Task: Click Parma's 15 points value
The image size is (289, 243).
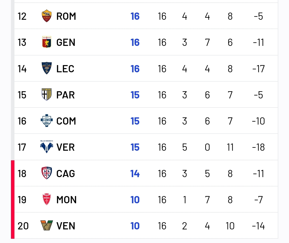Action: click(135, 95)
